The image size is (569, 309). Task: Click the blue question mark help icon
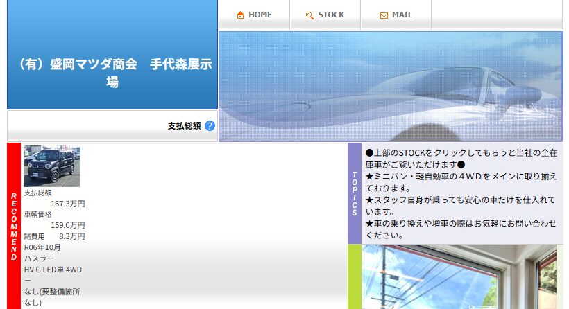click(210, 126)
